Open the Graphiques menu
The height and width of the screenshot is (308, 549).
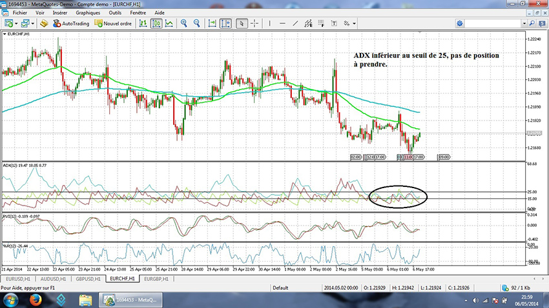pos(88,13)
